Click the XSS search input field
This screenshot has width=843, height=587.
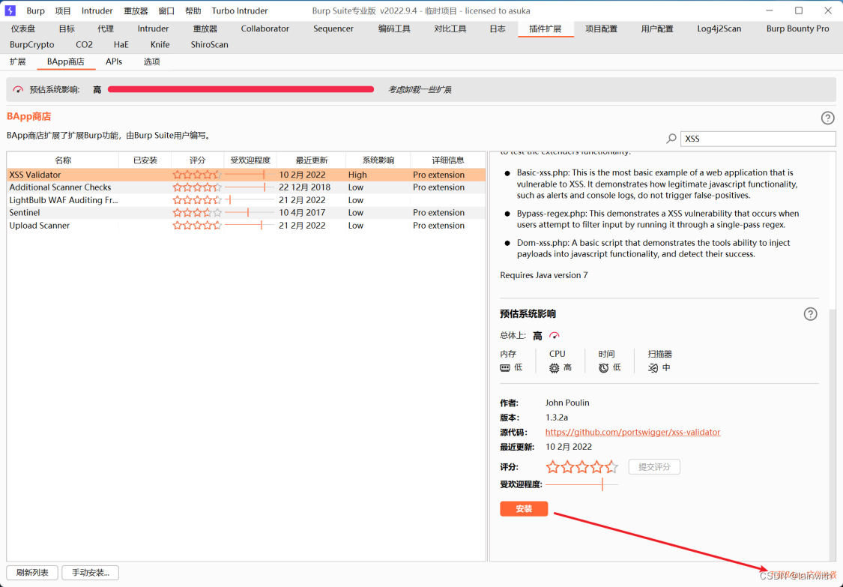coord(758,139)
